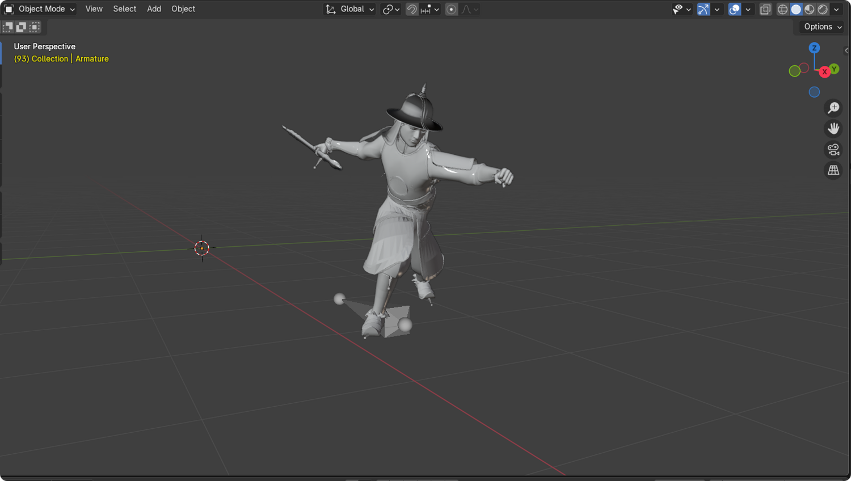Open the snapping options dropdown
The image size is (851, 481).
click(x=430, y=9)
